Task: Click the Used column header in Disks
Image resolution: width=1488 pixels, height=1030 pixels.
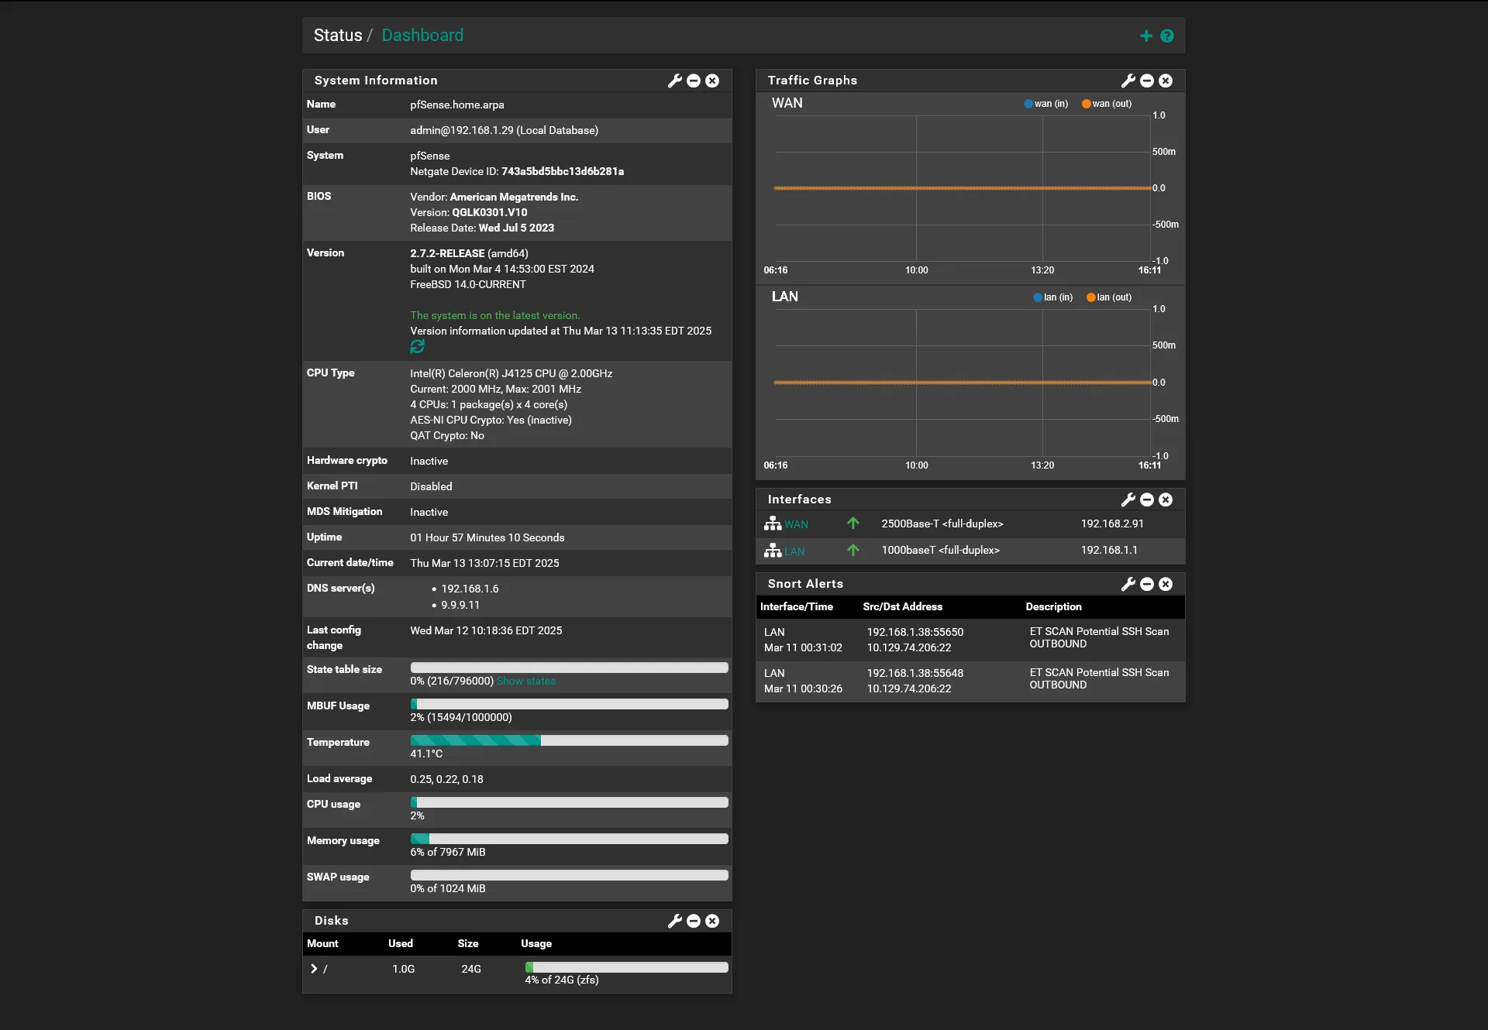Action: [x=401, y=944]
